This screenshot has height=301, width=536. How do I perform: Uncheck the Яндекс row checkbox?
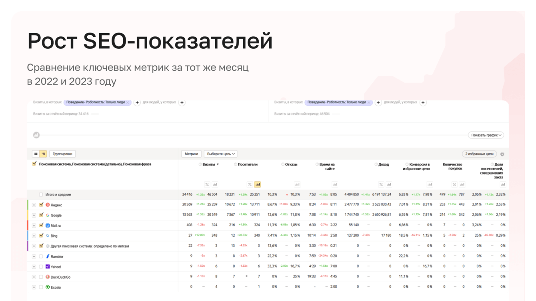[x=41, y=204]
